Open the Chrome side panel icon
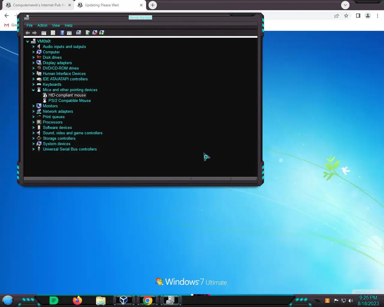The height and width of the screenshot is (307, 384). point(358,16)
